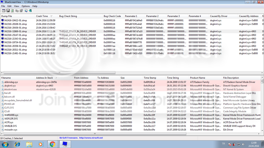Viewport: 264px width, 148px height.
Task: Click lower pane vertical scrollbar down arrow
Action: 262,130
